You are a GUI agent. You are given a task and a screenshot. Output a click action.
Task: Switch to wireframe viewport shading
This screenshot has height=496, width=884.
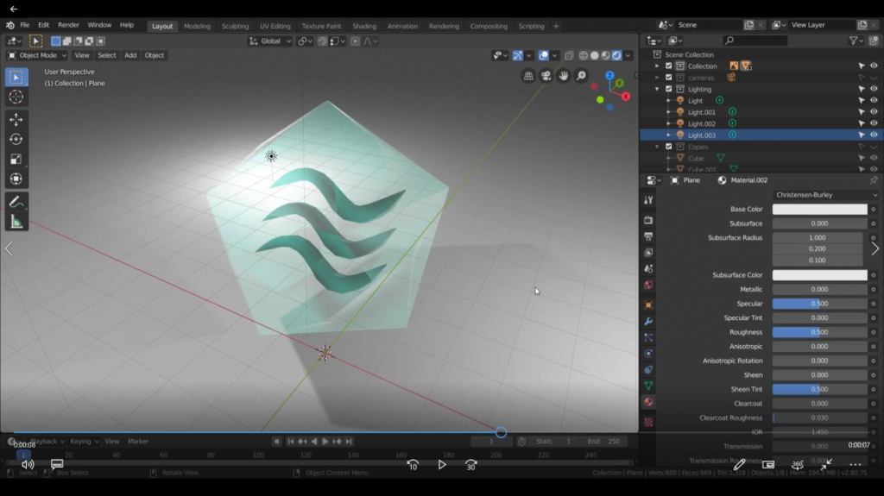point(584,55)
